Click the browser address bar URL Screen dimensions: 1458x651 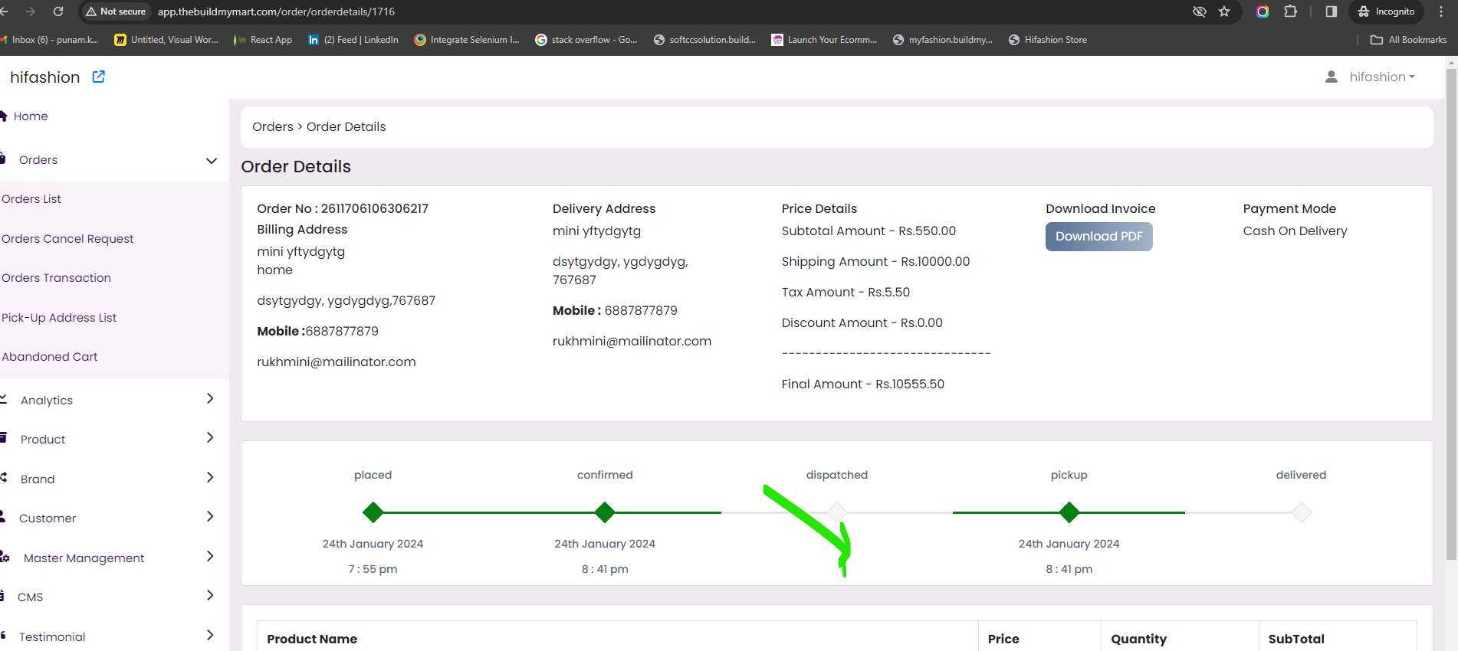277,11
